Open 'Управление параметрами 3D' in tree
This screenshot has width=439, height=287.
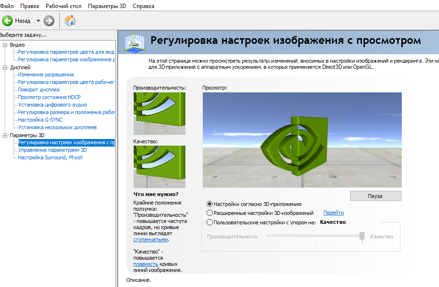[x=52, y=150]
